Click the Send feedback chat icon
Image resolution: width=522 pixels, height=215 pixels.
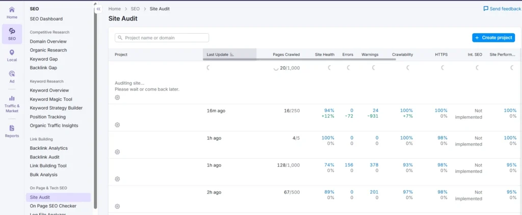click(486, 9)
